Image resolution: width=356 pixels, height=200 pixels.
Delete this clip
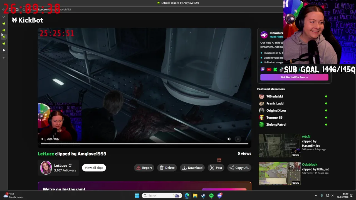167,168
